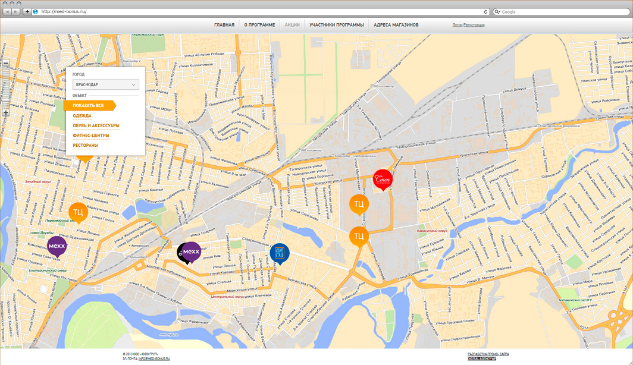Filter map by Рестораны
The width and height of the screenshot is (633, 365).
[x=85, y=145]
